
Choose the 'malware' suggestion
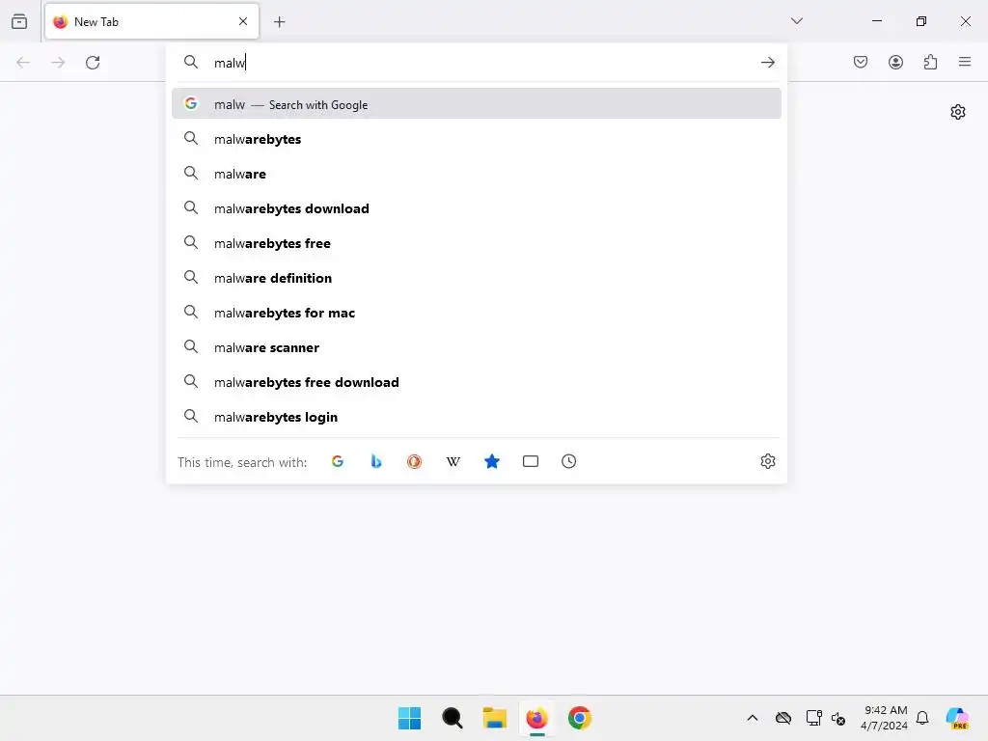(x=477, y=174)
